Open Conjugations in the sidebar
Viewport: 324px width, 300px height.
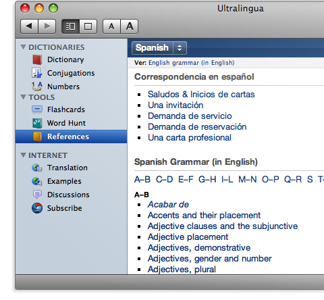[71, 73]
